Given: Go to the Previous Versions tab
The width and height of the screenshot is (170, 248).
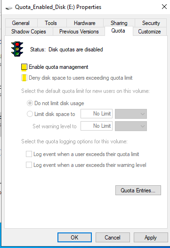Looking at the screenshot, I should click(x=79, y=32).
